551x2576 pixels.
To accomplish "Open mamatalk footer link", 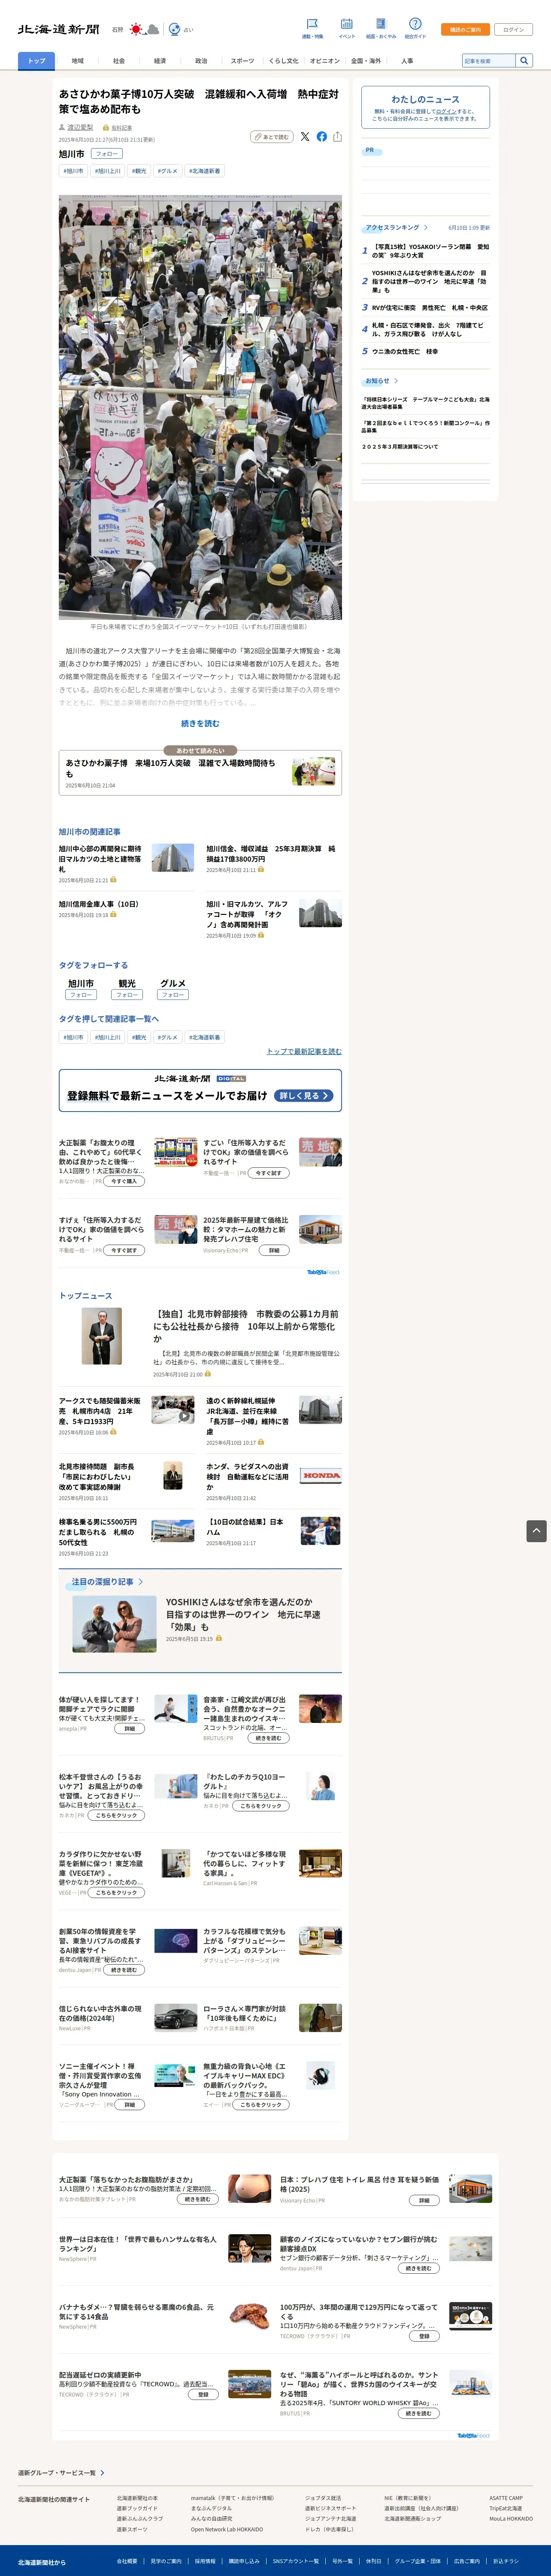I will click(232, 2498).
